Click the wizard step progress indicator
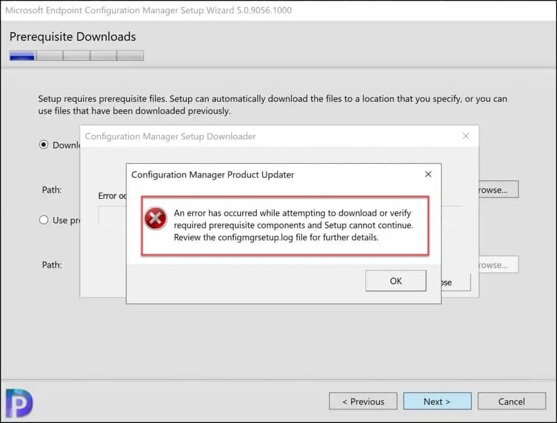557x423 pixels. tap(77, 56)
